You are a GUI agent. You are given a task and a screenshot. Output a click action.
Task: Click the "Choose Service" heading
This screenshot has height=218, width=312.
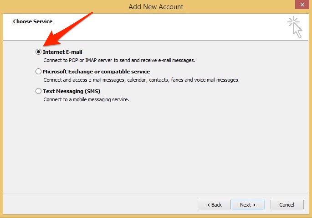pyautogui.click(x=33, y=21)
